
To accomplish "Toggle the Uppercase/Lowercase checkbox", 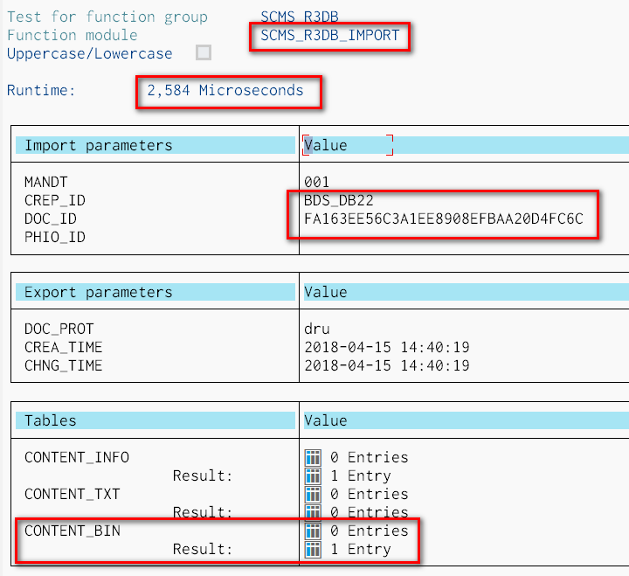I will (x=204, y=52).
